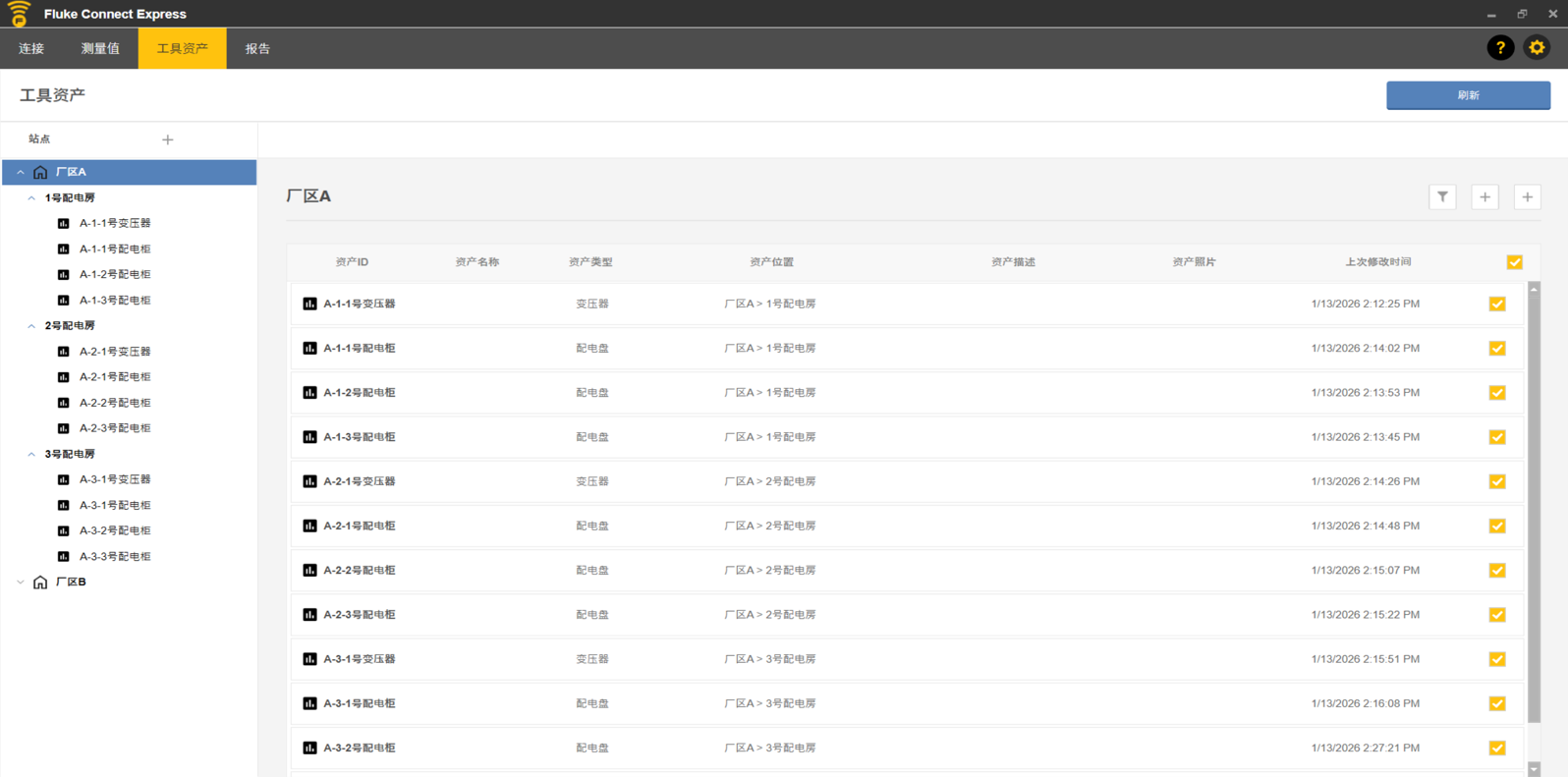Click the 刷新 button
Screen dimensions: 1568x777
point(1468,95)
